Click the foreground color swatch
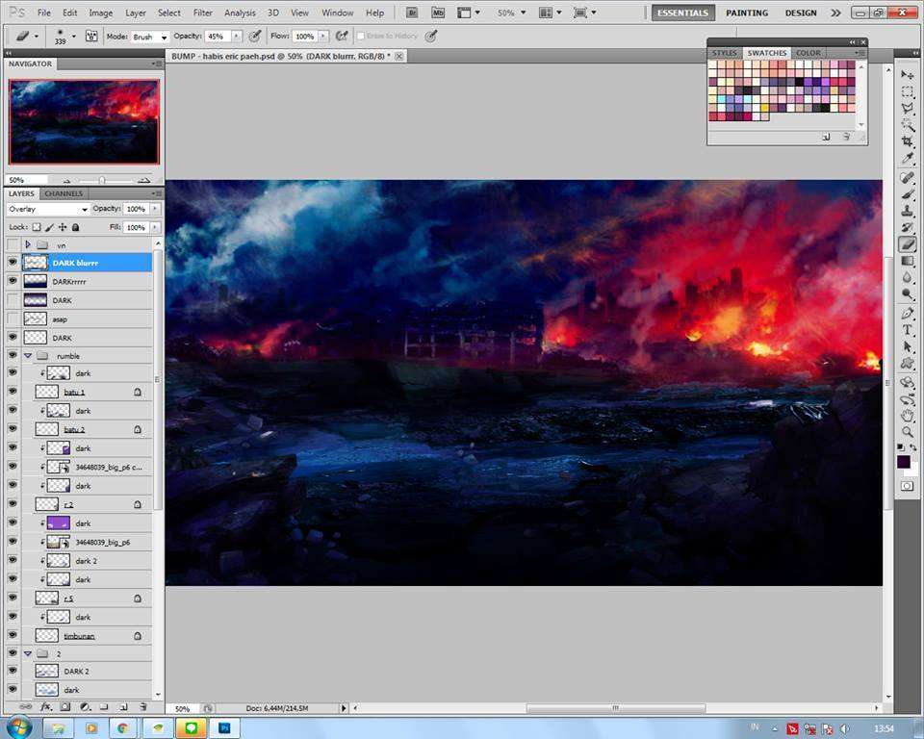 (x=904, y=463)
